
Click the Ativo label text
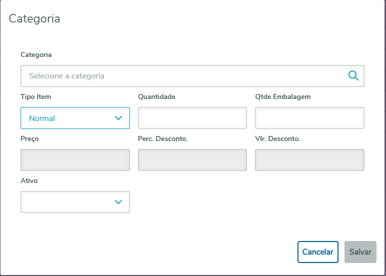pyautogui.click(x=29, y=180)
